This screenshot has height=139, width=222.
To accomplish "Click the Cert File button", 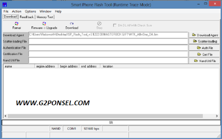I will click(204, 54).
